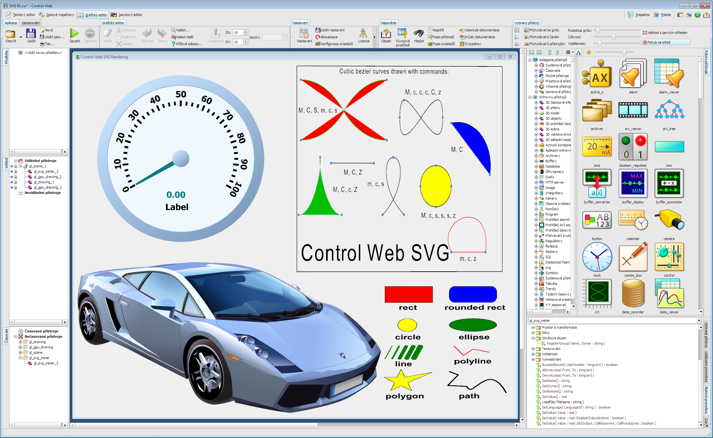Choose the clock instrument from palette

597,257
